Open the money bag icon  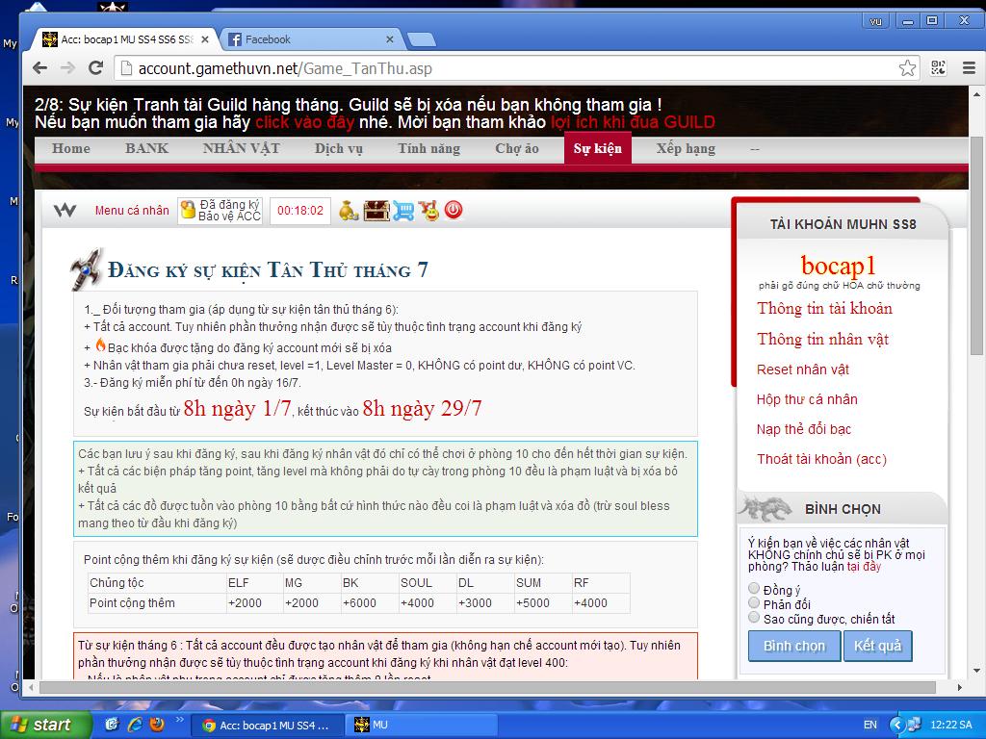click(x=349, y=211)
